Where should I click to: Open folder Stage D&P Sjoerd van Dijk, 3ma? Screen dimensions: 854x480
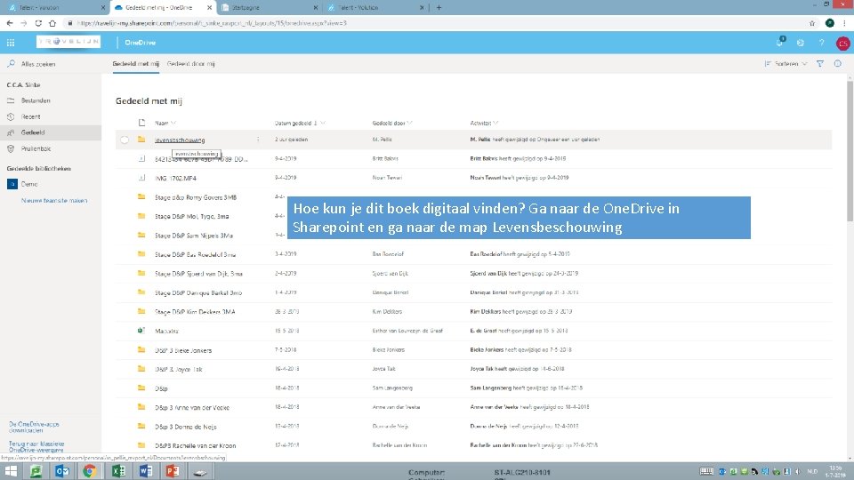point(198,274)
